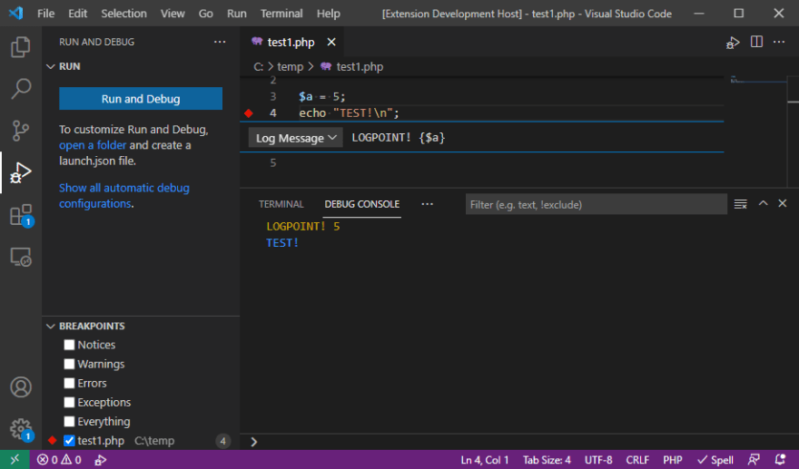The width and height of the screenshot is (799, 469).
Task: Click the debug console filter field
Action: pyautogui.click(x=597, y=204)
